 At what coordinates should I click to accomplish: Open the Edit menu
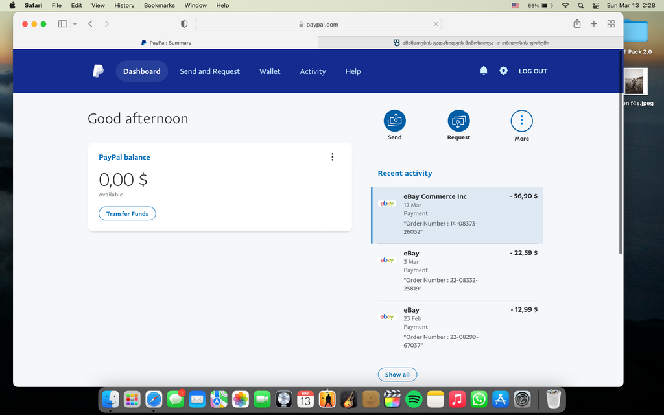coord(77,5)
